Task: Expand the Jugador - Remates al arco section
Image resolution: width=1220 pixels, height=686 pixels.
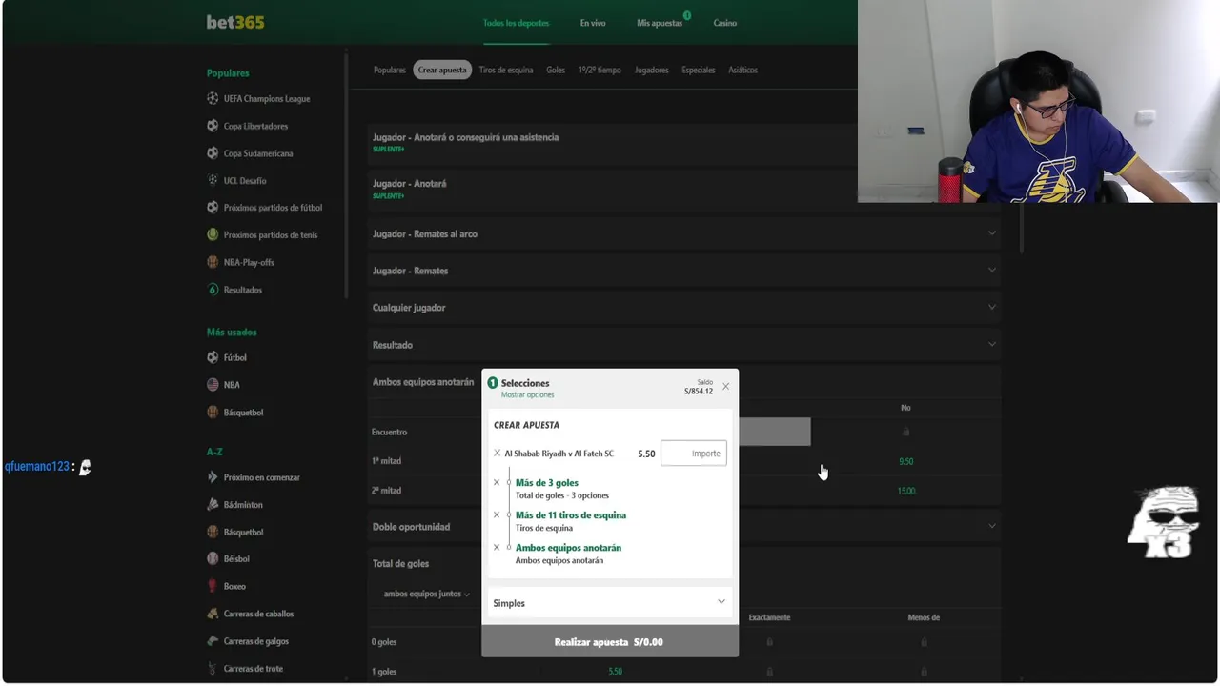Action: pyautogui.click(x=684, y=233)
